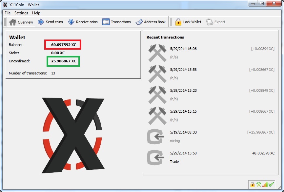Click the Address Book label
Screen dimensions: 284x192
155,22
